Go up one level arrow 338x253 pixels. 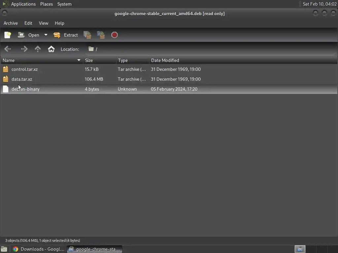click(38, 49)
